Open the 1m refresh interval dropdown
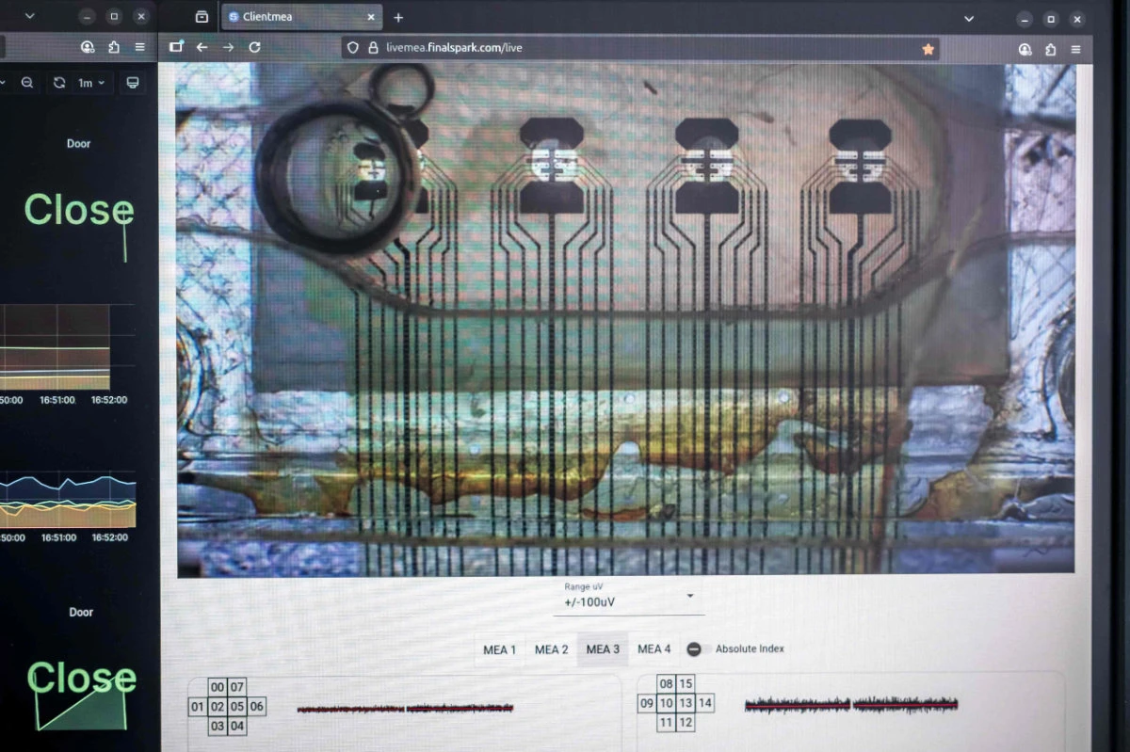This screenshot has height=752, width=1130. pos(91,83)
